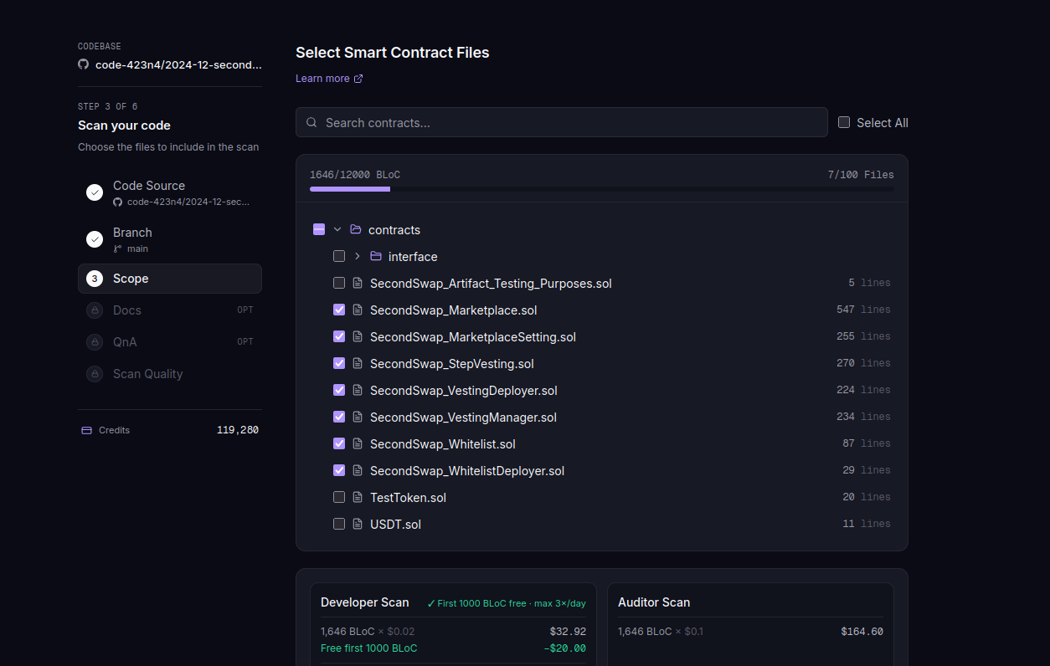Check the interface folder checkbox
This screenshot has width=1050, height=666.
(x=339, y=256)
